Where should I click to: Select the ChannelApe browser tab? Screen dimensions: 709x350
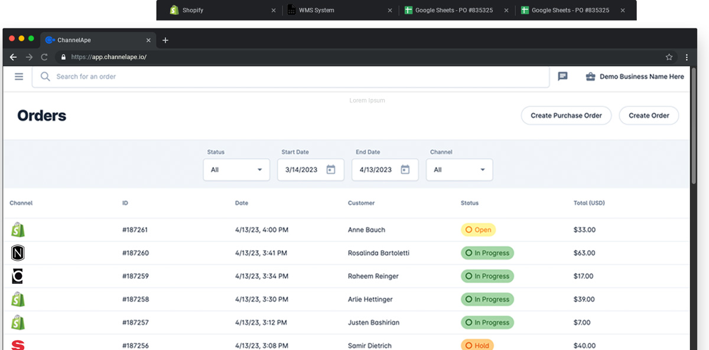point(99,40)
